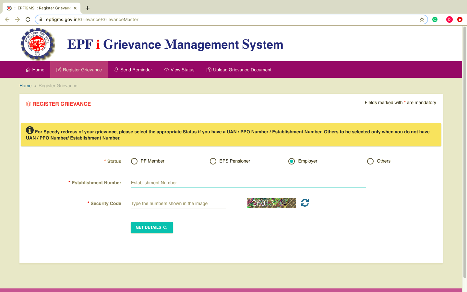Click the browser back arrow

pos(7,19)
